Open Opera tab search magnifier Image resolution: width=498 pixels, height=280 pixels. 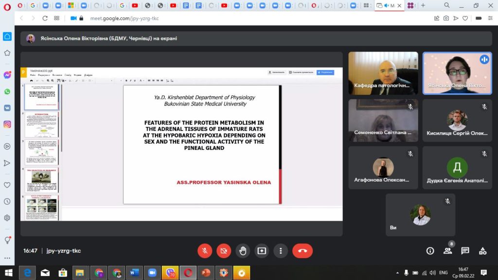pyautogui.click(x=446, y=5)
